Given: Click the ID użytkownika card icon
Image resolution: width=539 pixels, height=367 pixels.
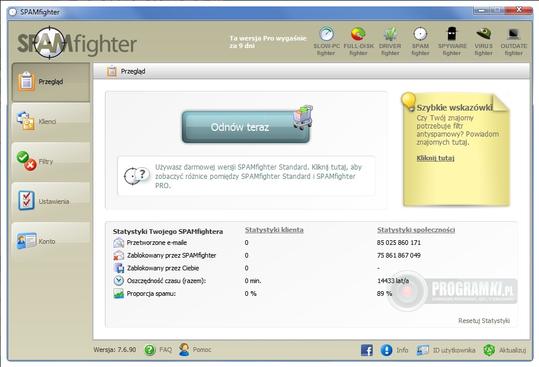Looking at the screenshot, I should point(423,350).
